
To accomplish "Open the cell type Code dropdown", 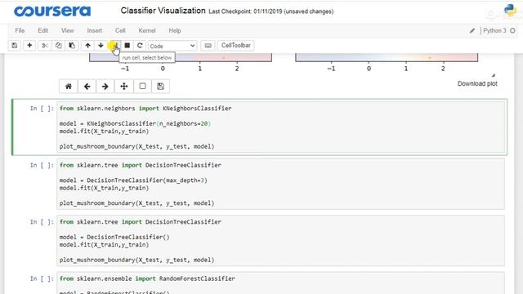I will (x=172, y=46).
